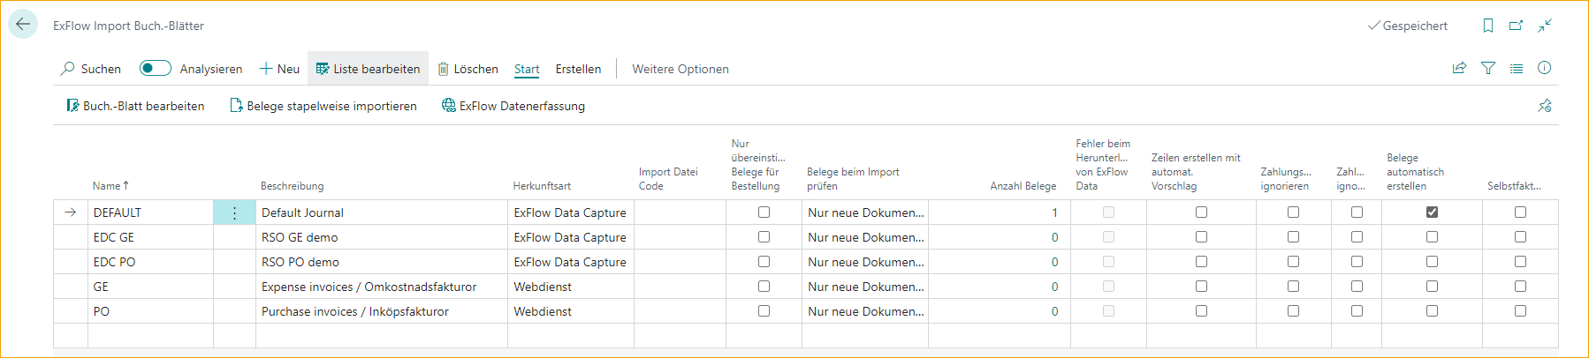Check Nur übereinsti... Belege for DEFAULT row
This screenshot has height=358, width=1589.
(764, 213)
